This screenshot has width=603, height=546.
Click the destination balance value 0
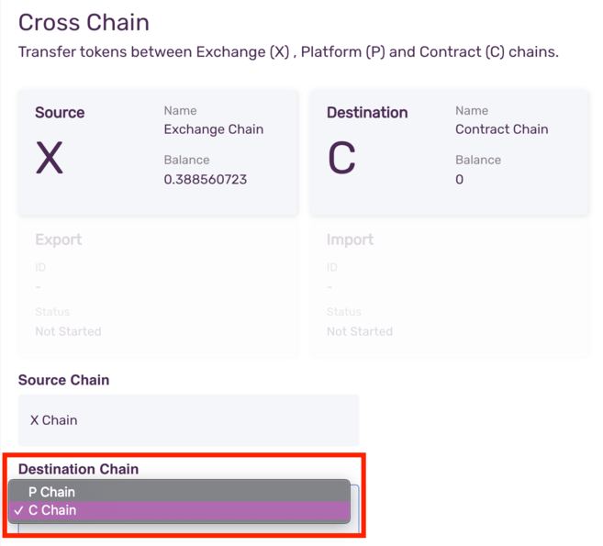(x=459, y=179)
